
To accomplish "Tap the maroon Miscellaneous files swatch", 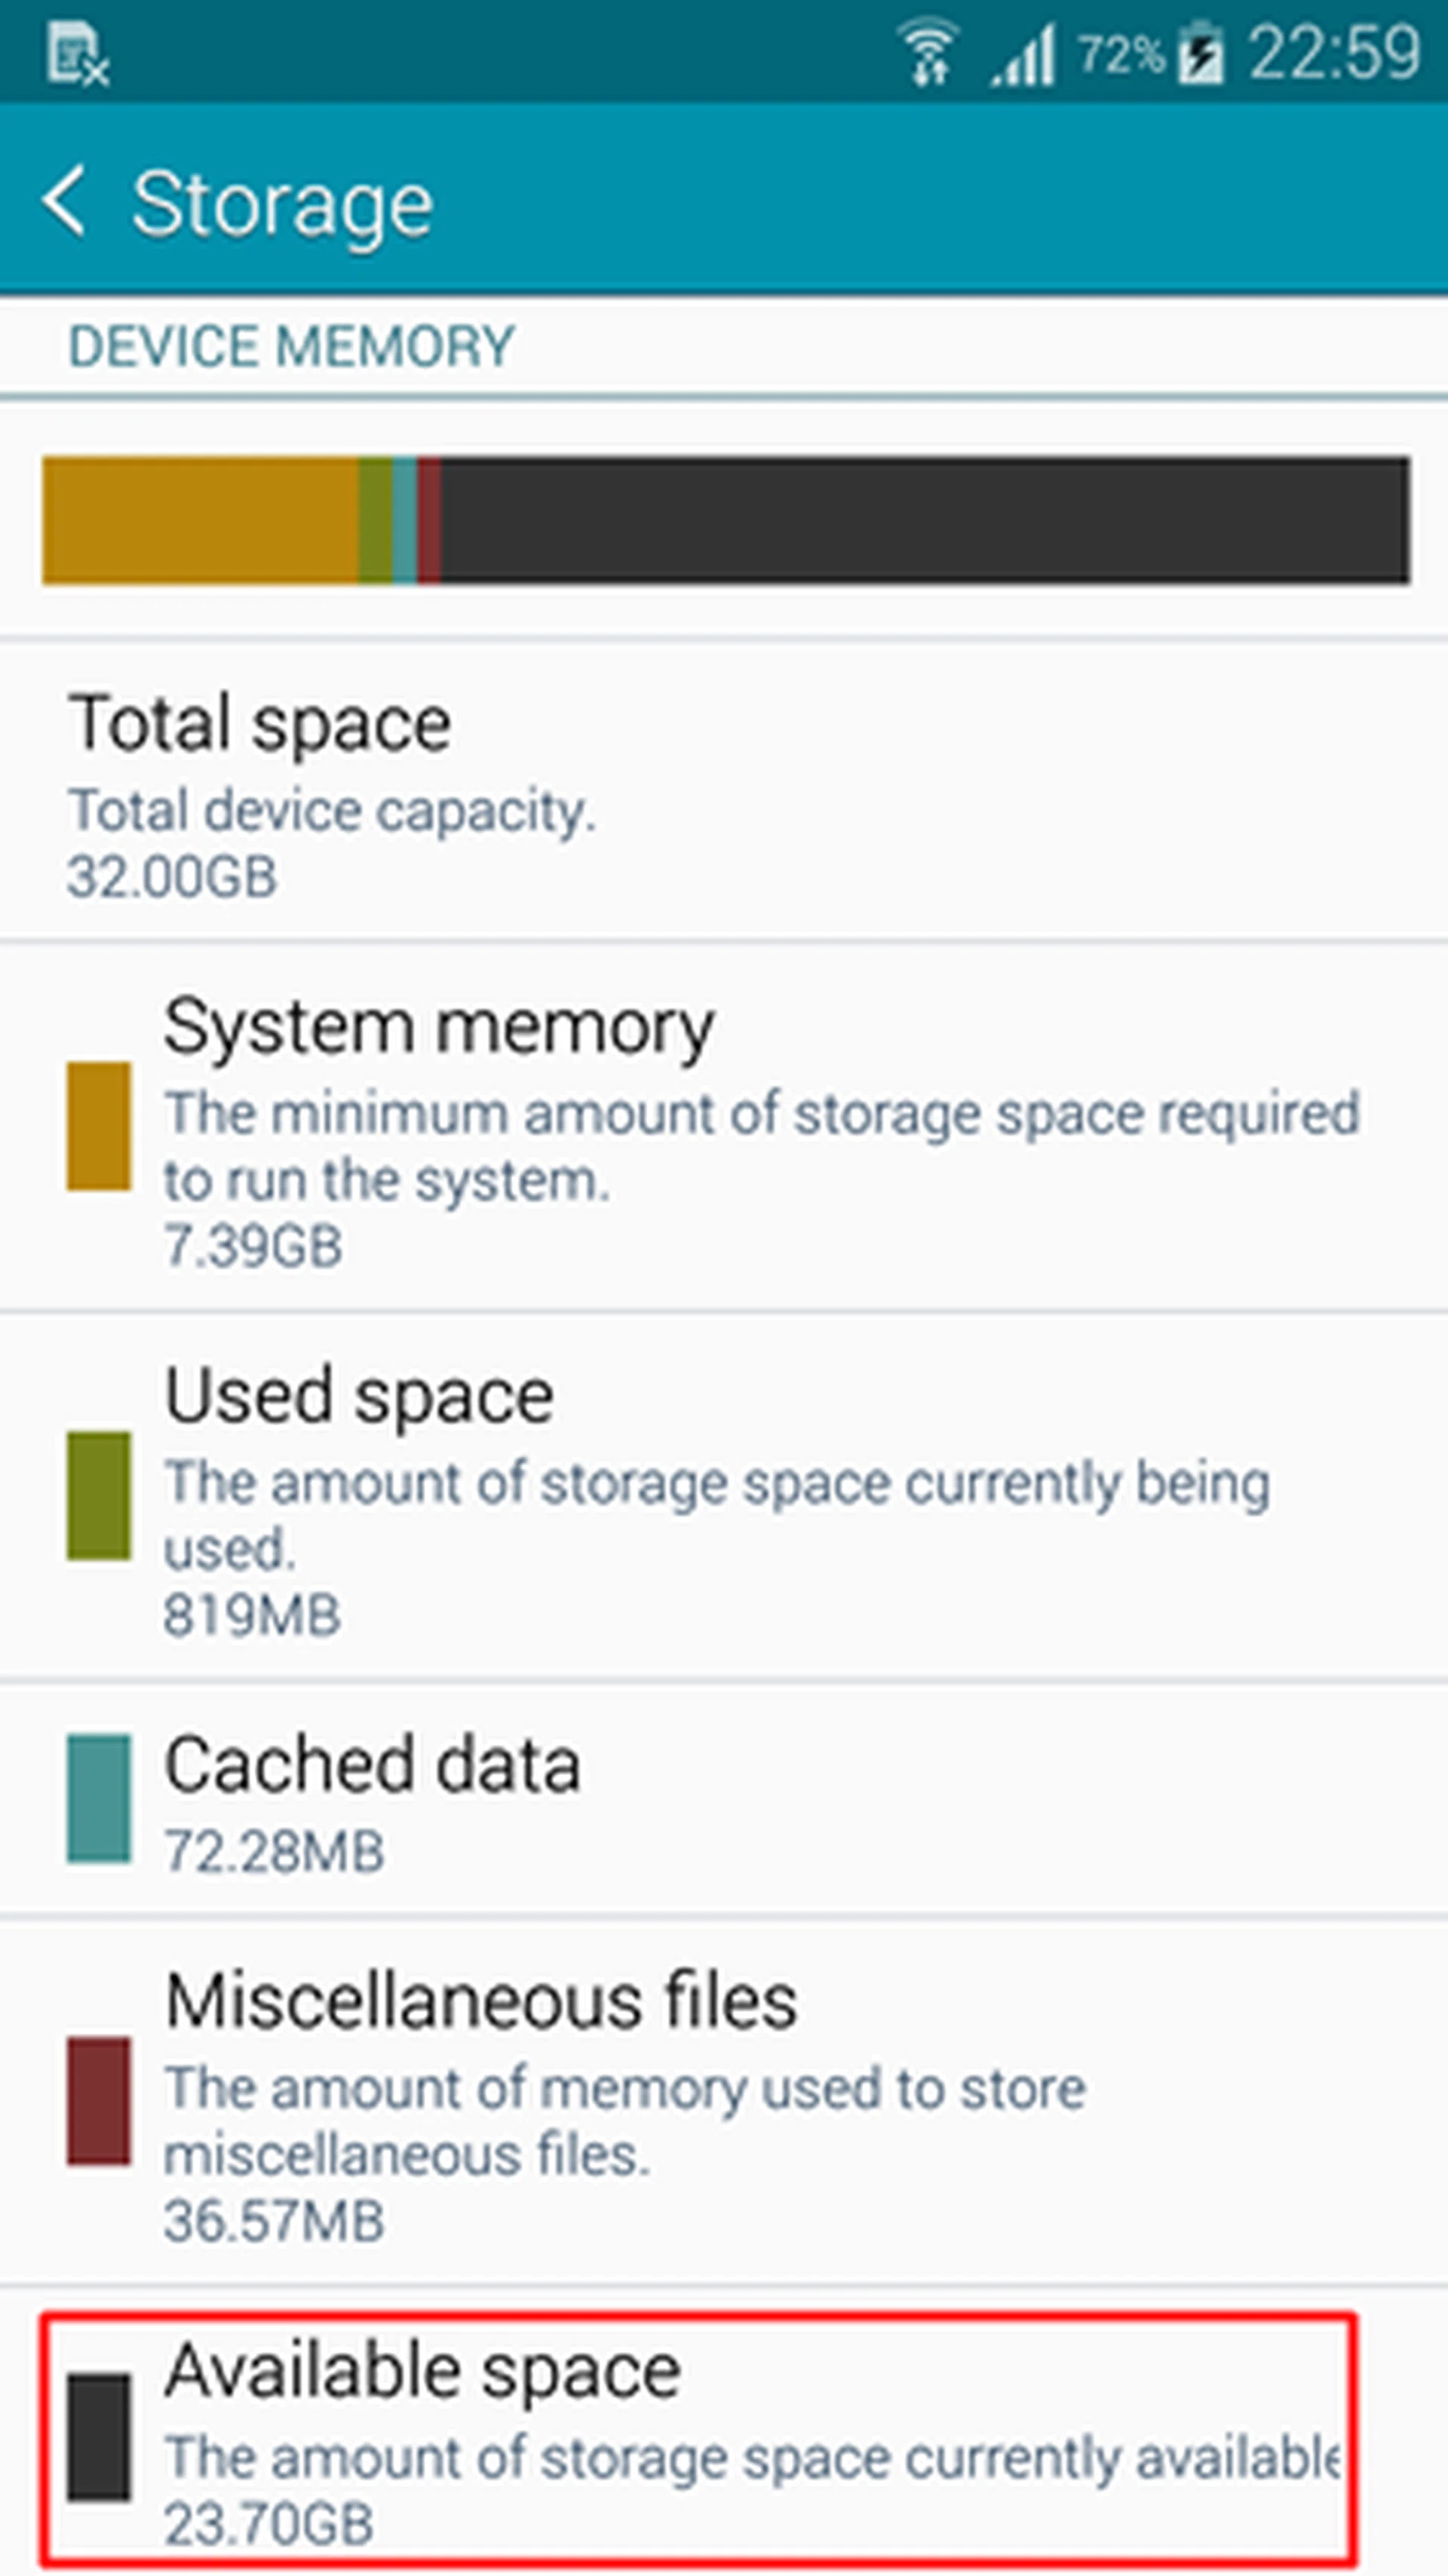I will coord(98,2100).
